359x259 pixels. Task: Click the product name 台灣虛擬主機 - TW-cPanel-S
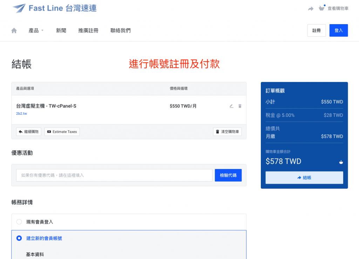[46, 106]
